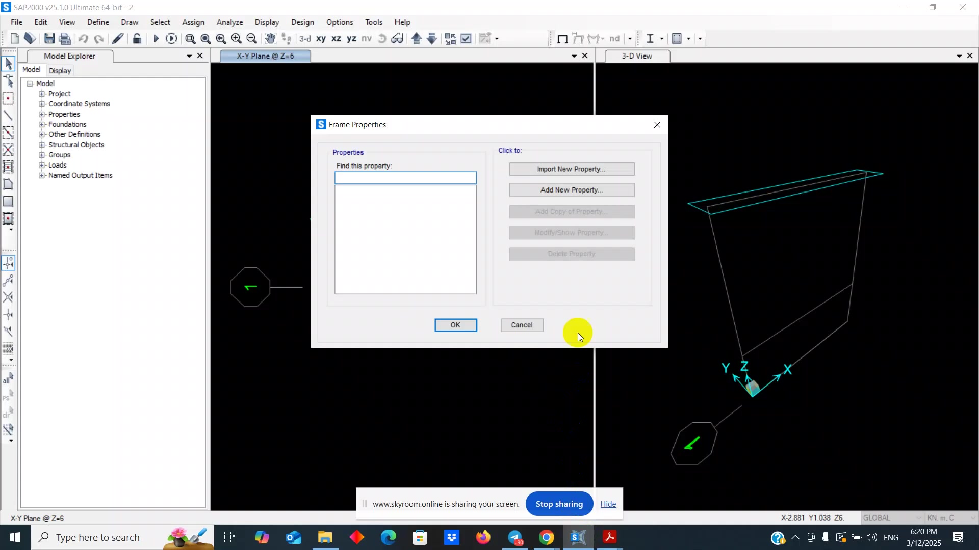Click the Run Analysis play icon

pos(156,39)
